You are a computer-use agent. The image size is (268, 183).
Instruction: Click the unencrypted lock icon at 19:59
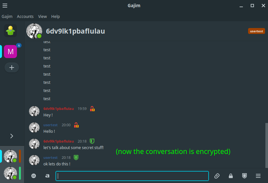(92, 109)
